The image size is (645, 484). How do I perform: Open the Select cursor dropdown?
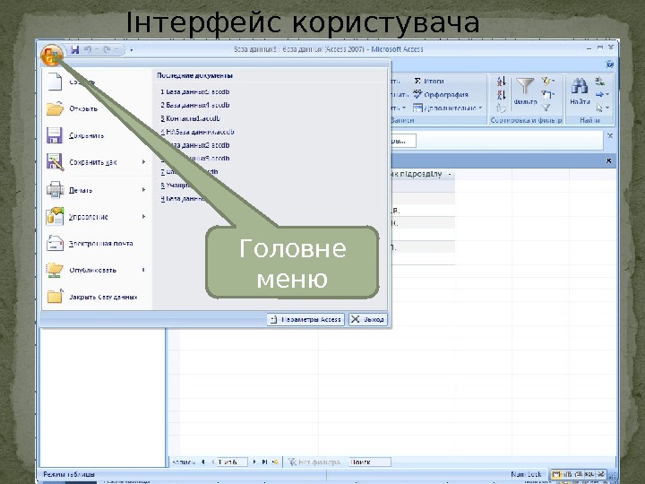602,108
